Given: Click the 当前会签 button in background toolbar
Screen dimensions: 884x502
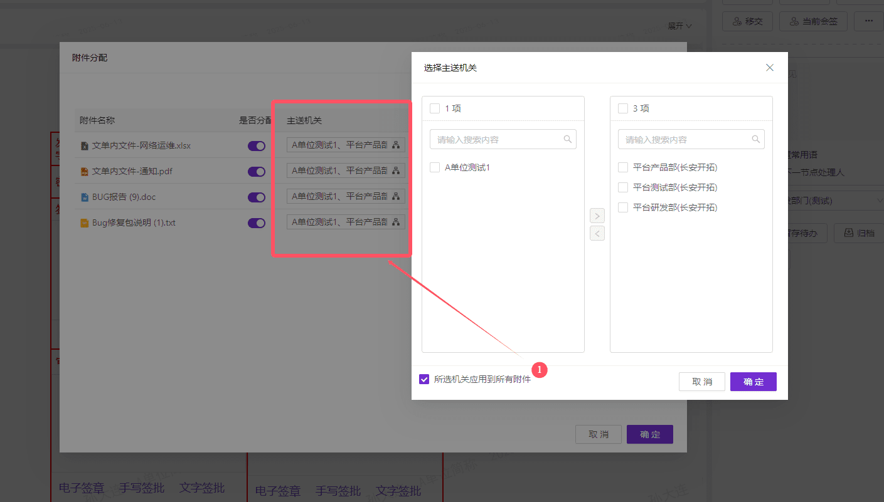Looking at the screenshot, I should (x=814, y=21).
